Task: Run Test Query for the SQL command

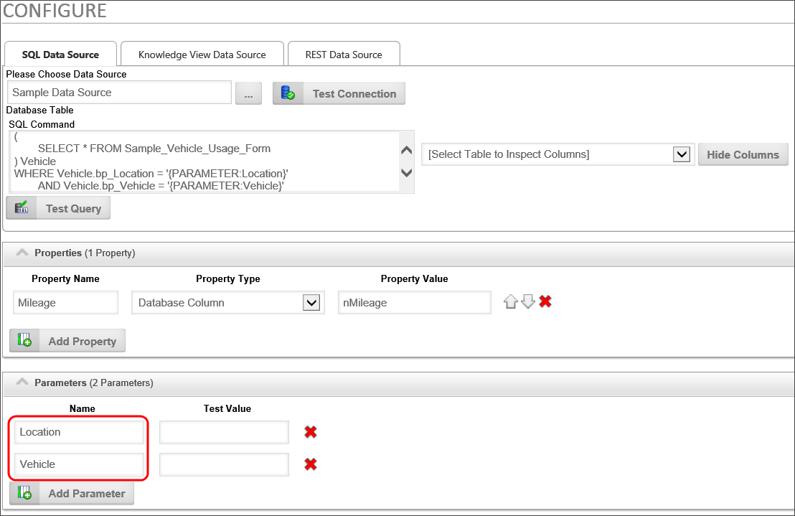Action: tap(58, 208)
